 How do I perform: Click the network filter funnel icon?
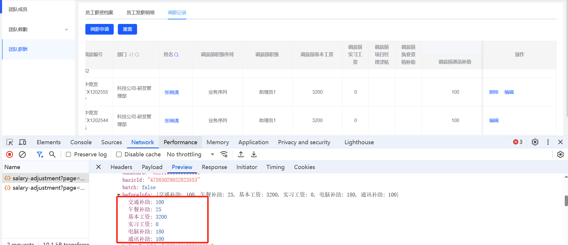pyautogui.click(x=39, y=154)
